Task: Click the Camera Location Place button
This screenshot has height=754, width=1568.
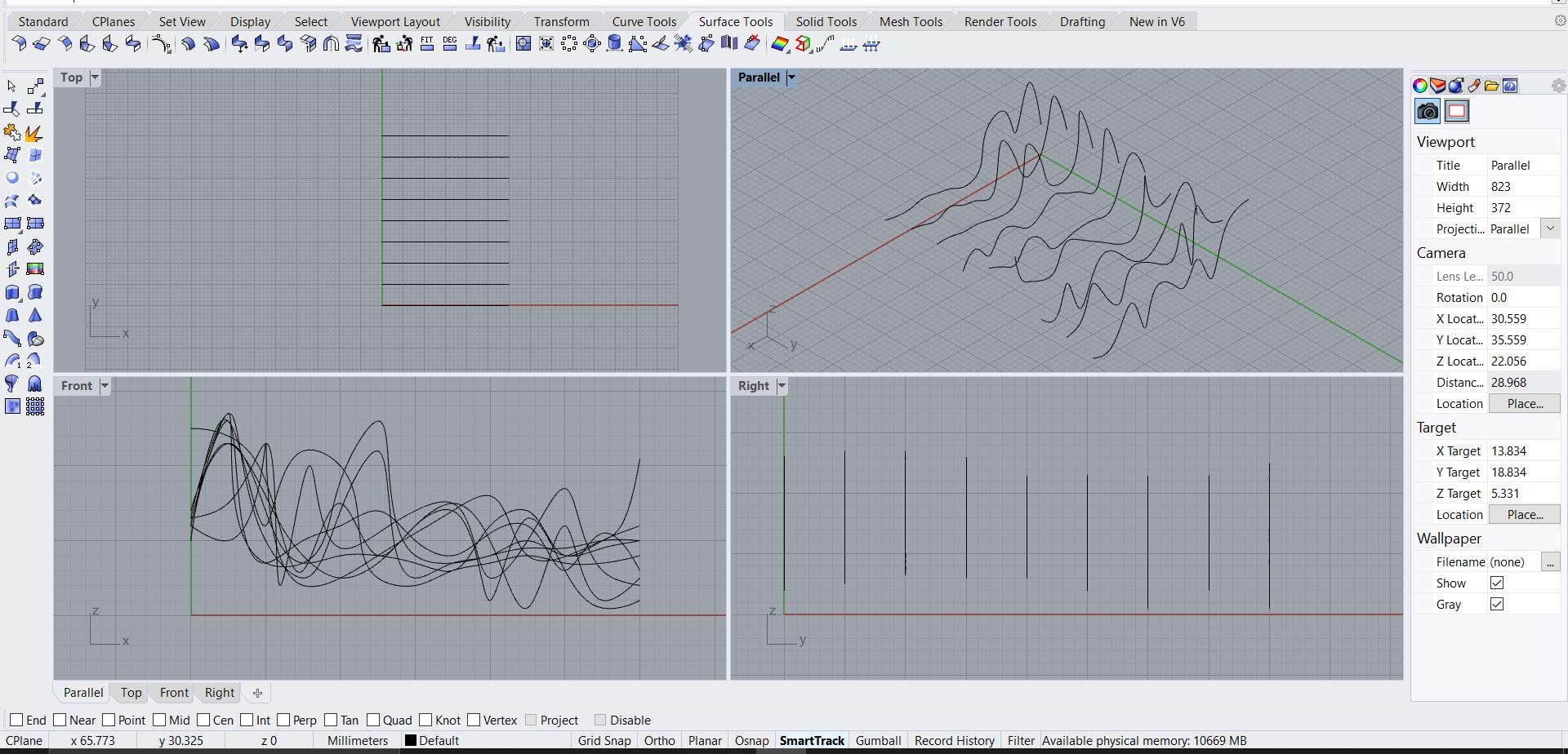Action: (x=1524, y=403)
